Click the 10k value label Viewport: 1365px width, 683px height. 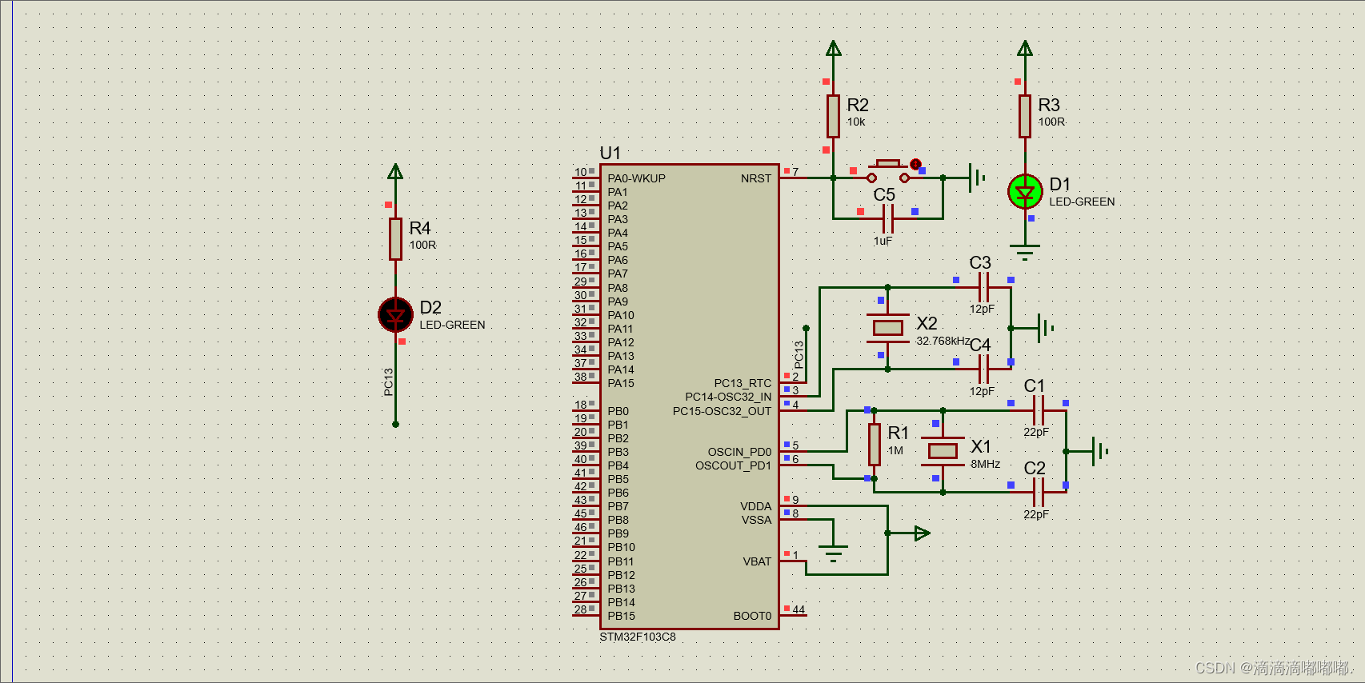(856, 122)
